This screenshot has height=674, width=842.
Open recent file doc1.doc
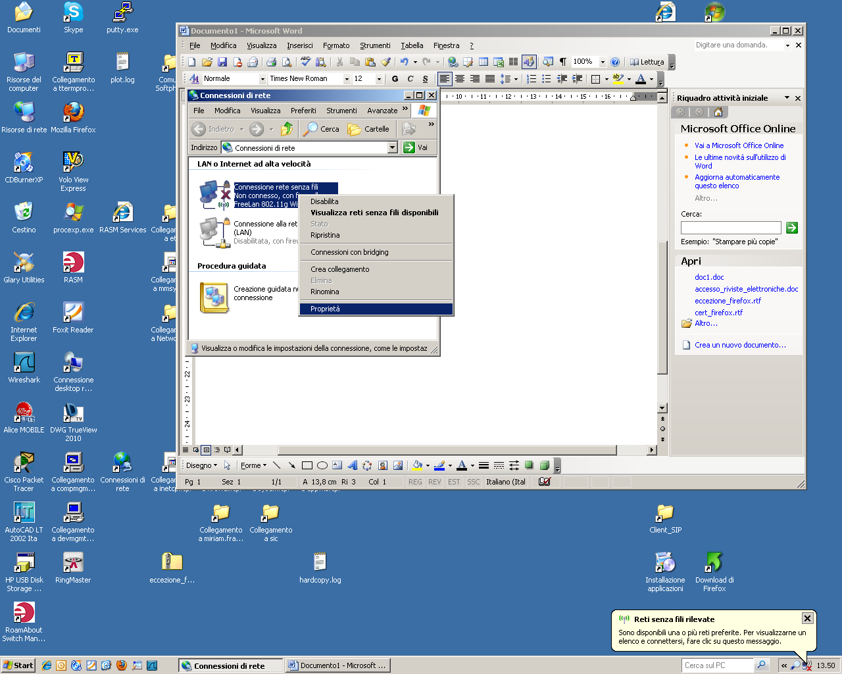[709, 277]
